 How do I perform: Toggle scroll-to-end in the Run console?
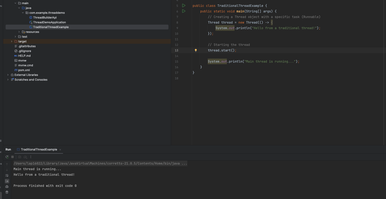pos(7,181)
